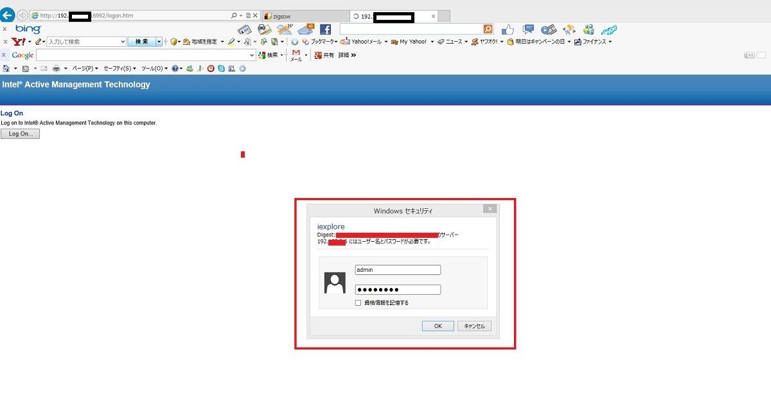Click 詳細 in Google toolbar
771x418 pixels.
pos(344,55)
